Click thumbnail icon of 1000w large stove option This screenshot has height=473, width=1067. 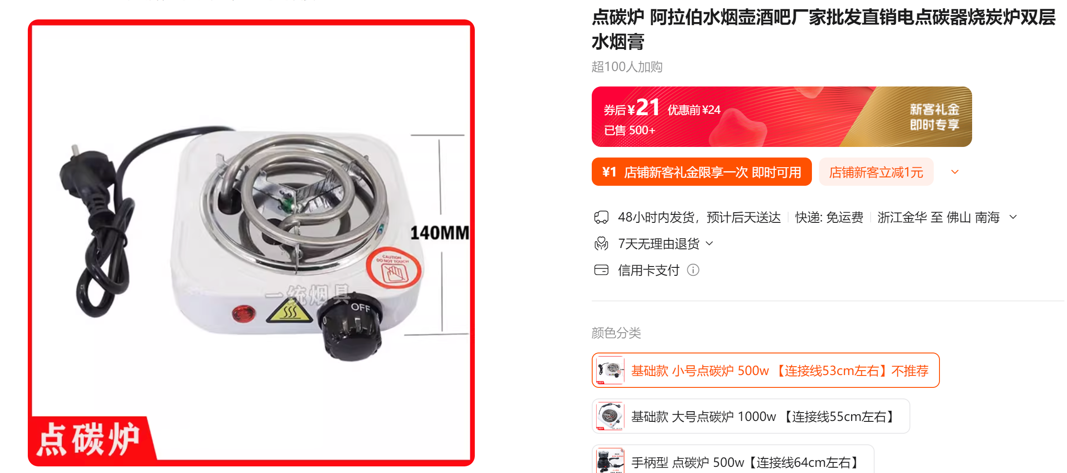point(610,416)
